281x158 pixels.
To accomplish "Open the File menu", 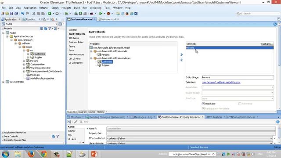I will (x=4, y=8).
